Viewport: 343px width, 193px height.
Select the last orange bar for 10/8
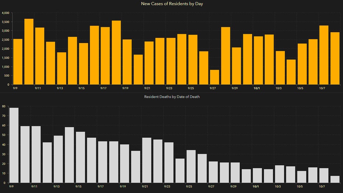point(335,58)
